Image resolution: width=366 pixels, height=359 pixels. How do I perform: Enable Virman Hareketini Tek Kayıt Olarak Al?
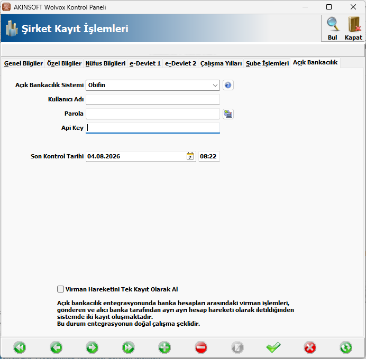coord(60,289)
